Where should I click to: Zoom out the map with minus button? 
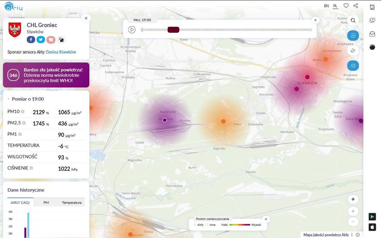click(353, 222)
